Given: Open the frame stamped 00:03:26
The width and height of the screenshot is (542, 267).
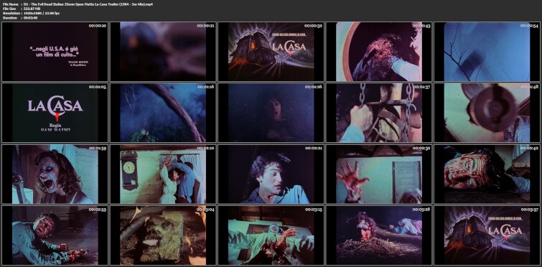Looking at the screenshot, I should tap(379, 235).
